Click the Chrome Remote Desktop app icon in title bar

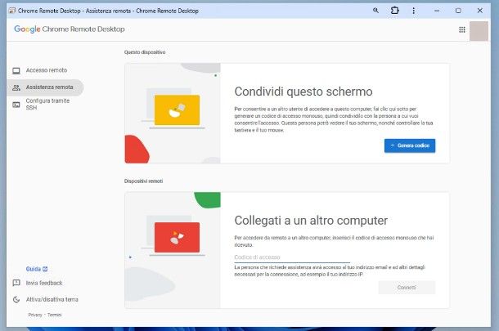(11, 11)
